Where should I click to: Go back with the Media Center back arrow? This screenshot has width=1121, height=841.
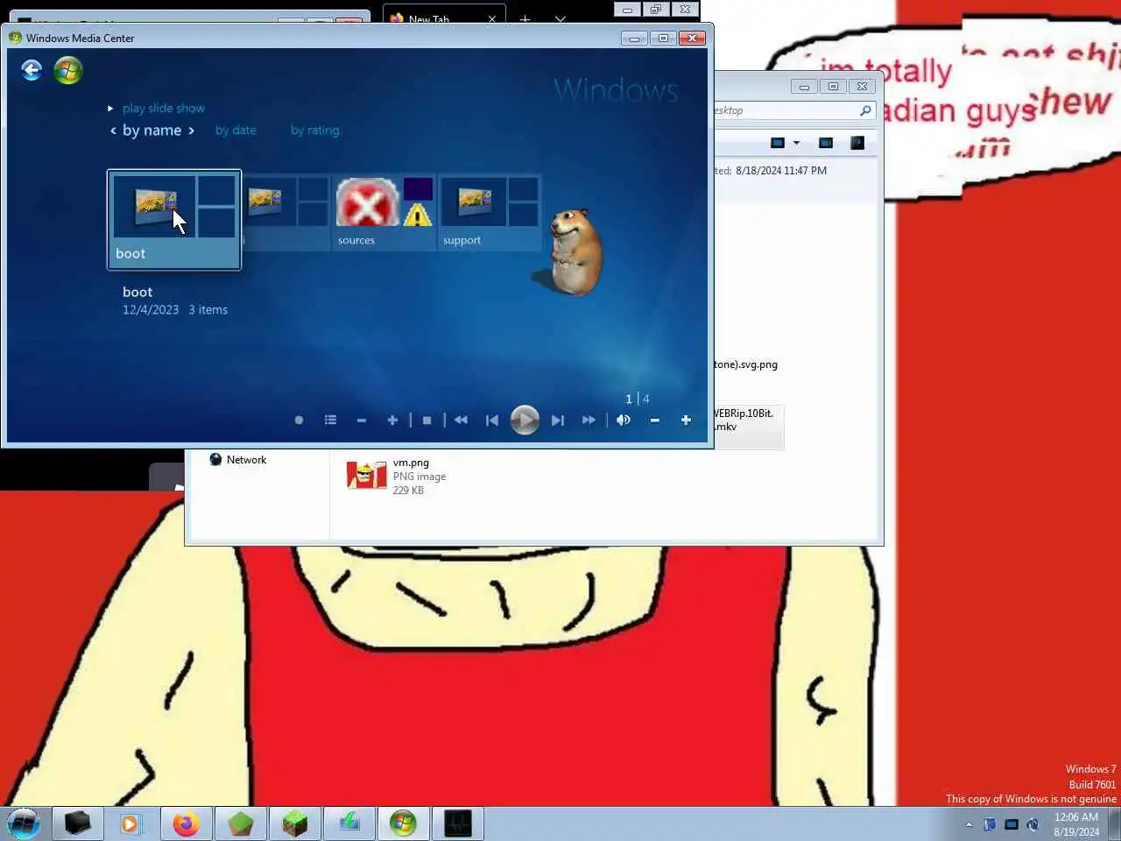coord(32,70)
